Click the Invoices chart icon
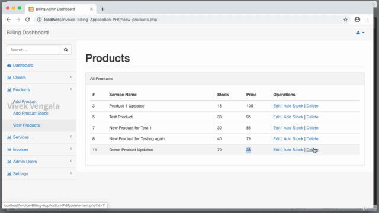 9,150
